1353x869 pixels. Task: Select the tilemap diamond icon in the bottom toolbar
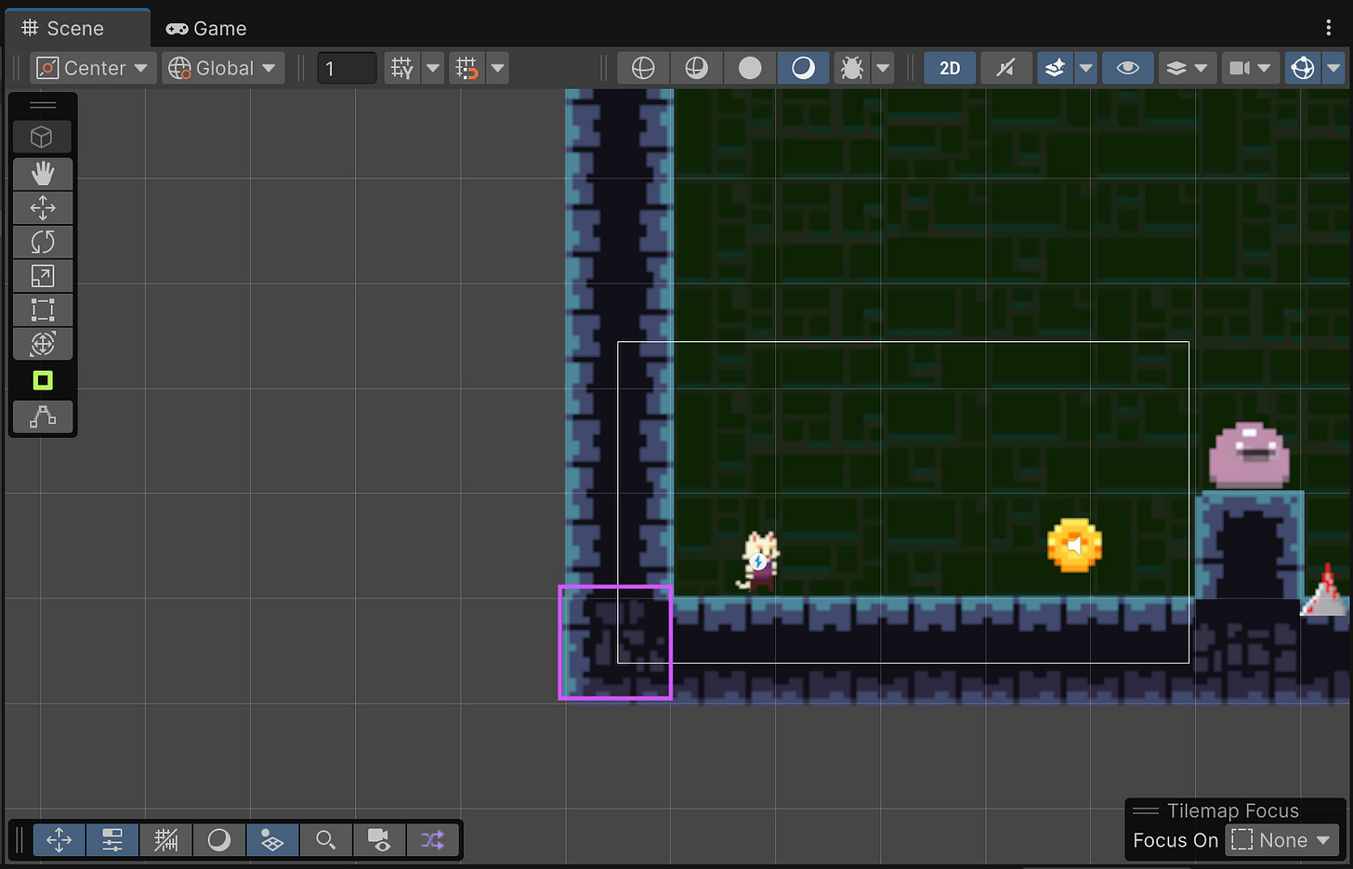pos(271,839)
